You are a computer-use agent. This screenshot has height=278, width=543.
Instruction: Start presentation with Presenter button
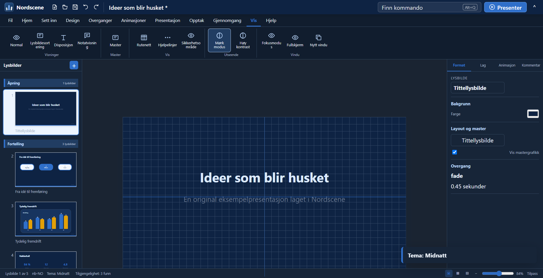505,7
